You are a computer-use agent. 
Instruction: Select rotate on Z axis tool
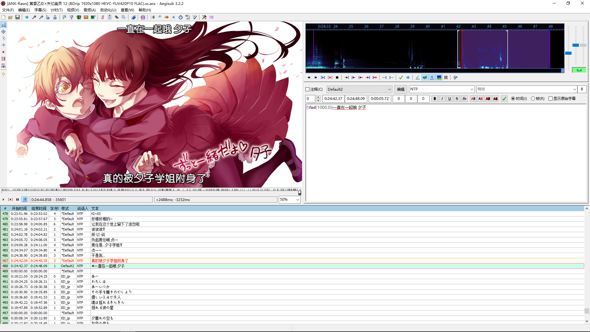[x=3, y=38]
